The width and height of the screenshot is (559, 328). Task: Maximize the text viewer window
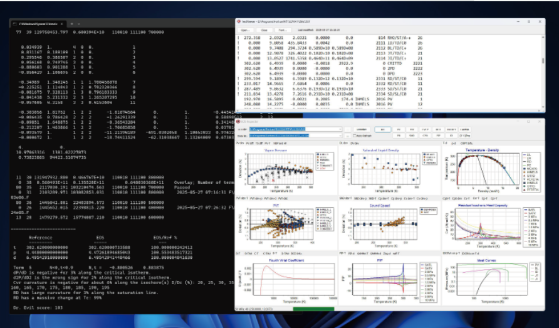coord(529,22)
